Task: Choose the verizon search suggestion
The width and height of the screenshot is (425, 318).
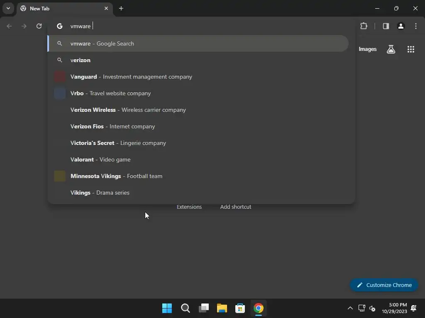Action: pyautogui.click(x=198, y=60)
